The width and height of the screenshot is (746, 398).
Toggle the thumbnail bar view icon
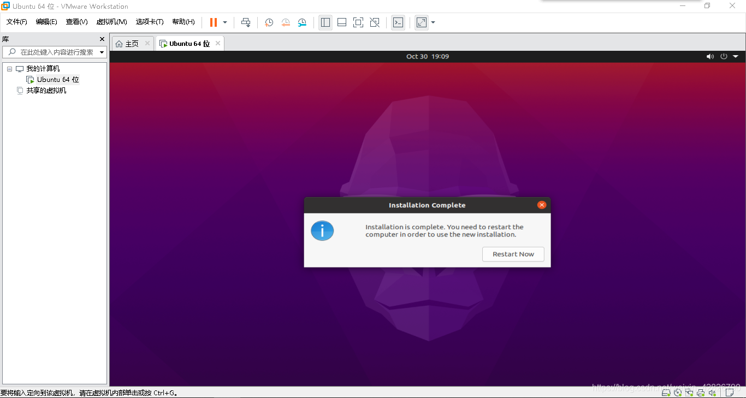[342, 22]
